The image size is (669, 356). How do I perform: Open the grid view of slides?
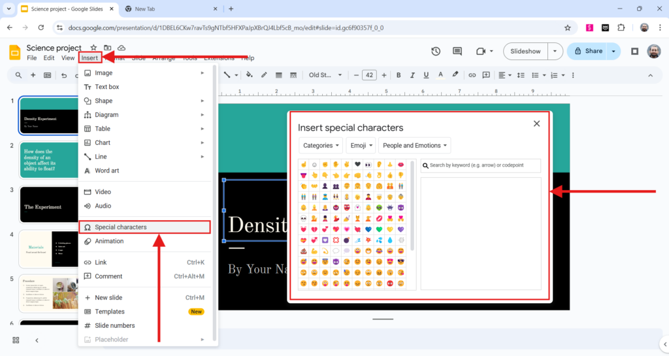(16, 340)
